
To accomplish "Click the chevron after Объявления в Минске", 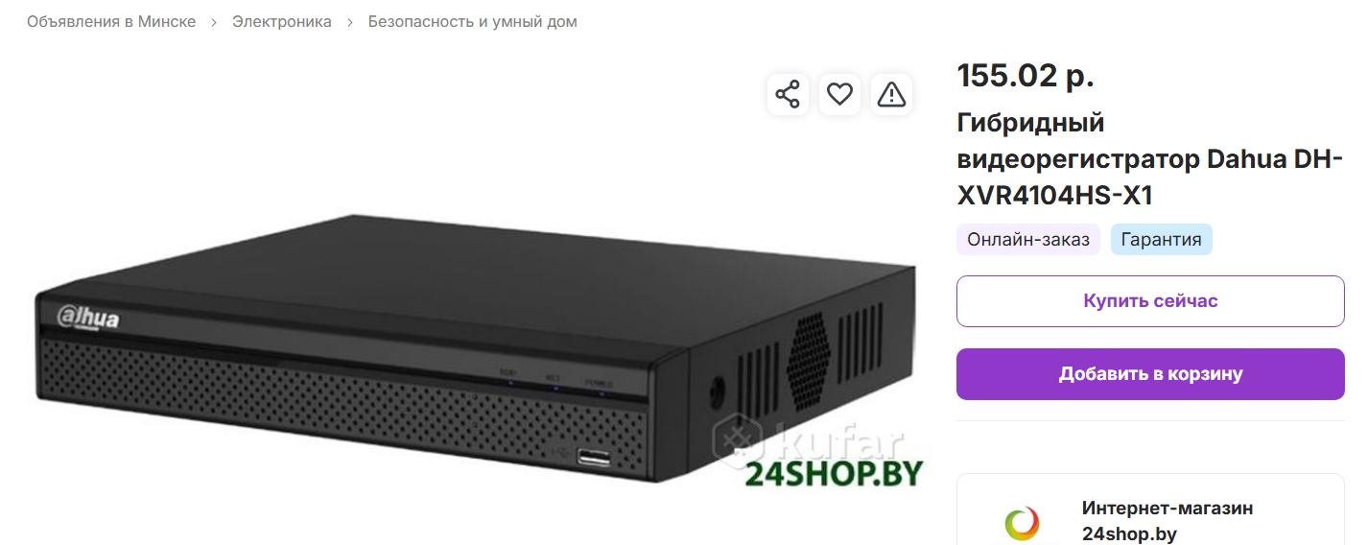I will (x=214, y=22).
